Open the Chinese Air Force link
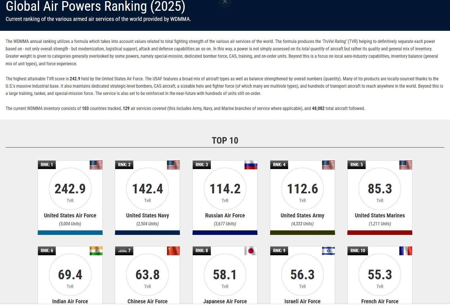450x305 pixels. coord(147,301)
